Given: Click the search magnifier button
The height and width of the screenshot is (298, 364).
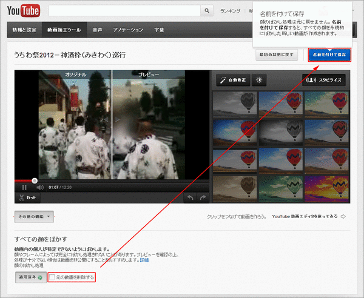Looking at the screenshot, I should tap(207, 11).
